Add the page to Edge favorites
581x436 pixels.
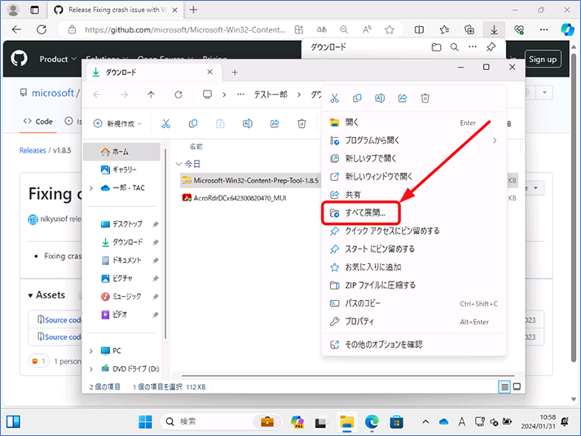390,29
